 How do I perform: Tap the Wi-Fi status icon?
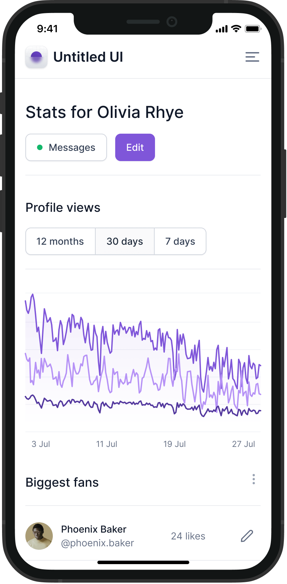(x=236, y=29)
